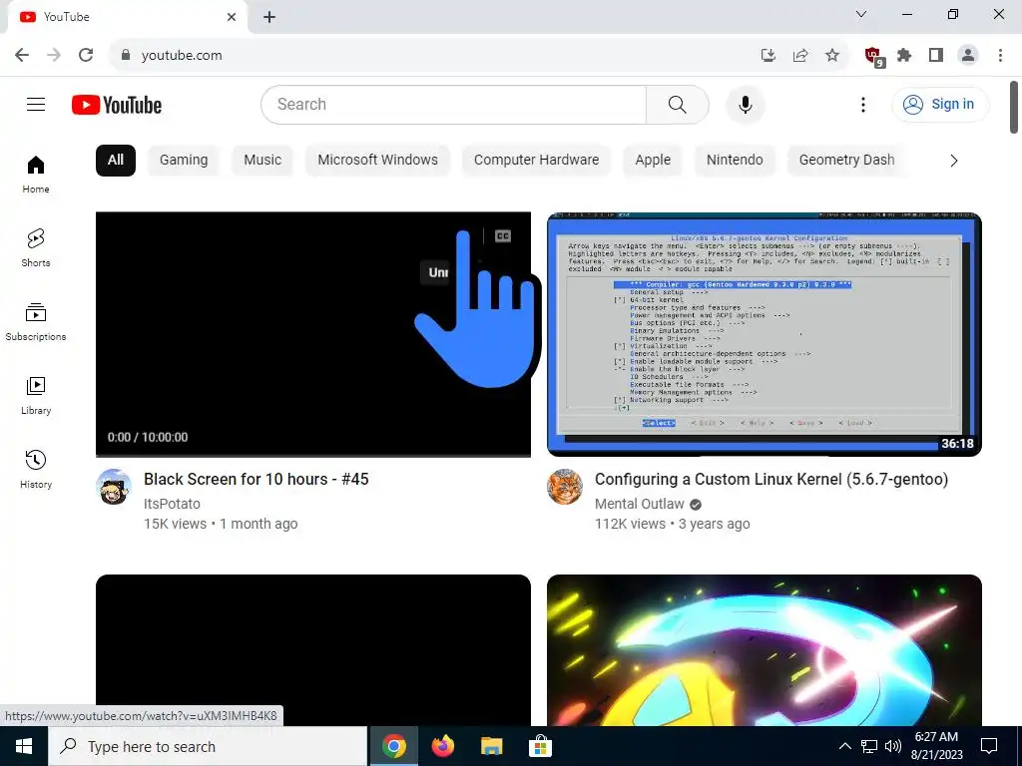The image size is (1022, 766).
Task: Open ItsPotato channel avatar
Action: click(x=114, y=487)
